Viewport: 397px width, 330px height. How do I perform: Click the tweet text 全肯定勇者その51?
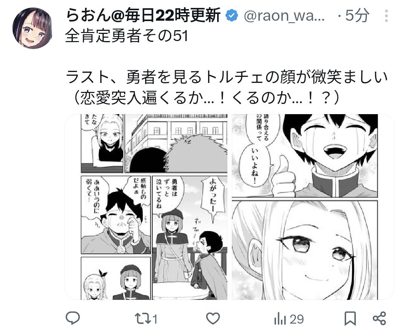pos(127,36)
